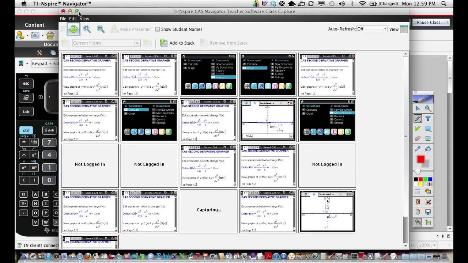Click the esc key on the keypad
Viewport: 468px width, 263px height.
tap(26, 83)
